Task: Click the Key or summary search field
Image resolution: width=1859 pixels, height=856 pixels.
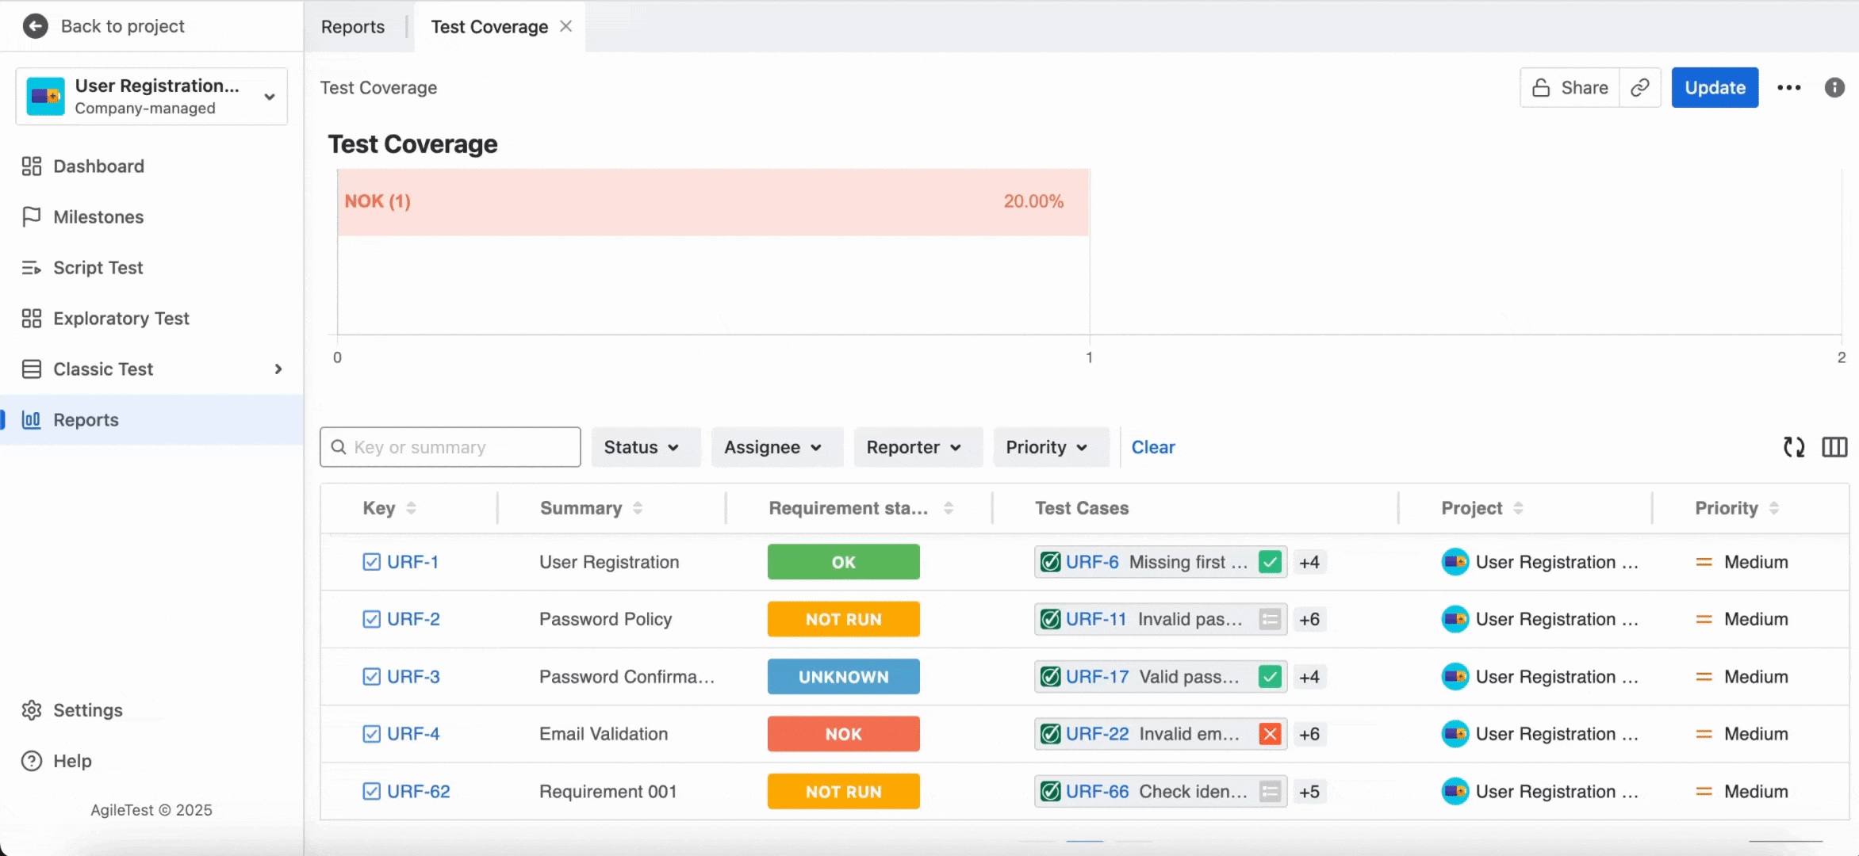Action: click(449, 447)
